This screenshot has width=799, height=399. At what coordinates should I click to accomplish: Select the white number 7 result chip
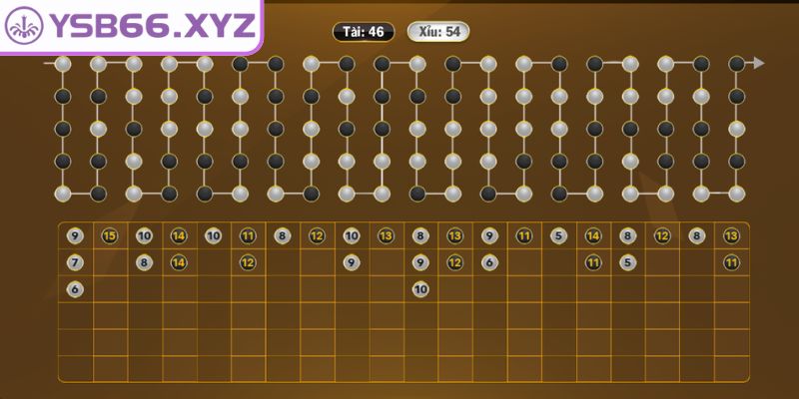click(x=75, y=262)
